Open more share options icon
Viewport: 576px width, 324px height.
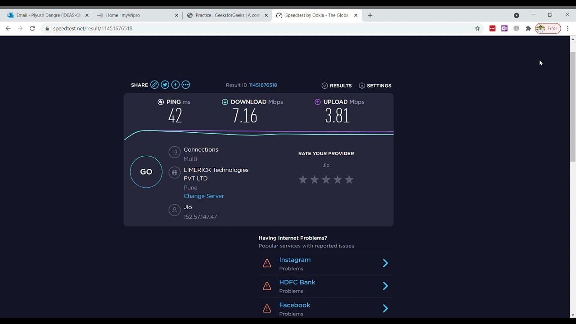pos(186,85)
